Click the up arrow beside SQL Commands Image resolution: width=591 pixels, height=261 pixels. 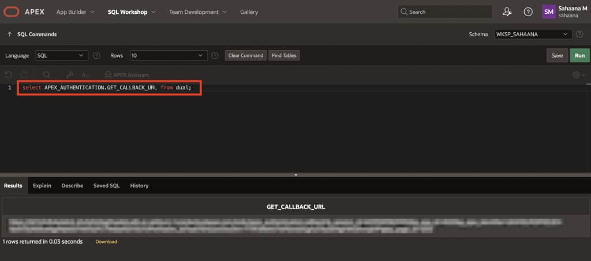pyautogui.click(x=9, y=34)
